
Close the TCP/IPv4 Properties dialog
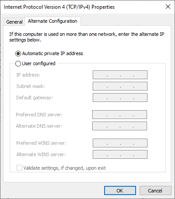pyautogui.click(x=168, y=7)
